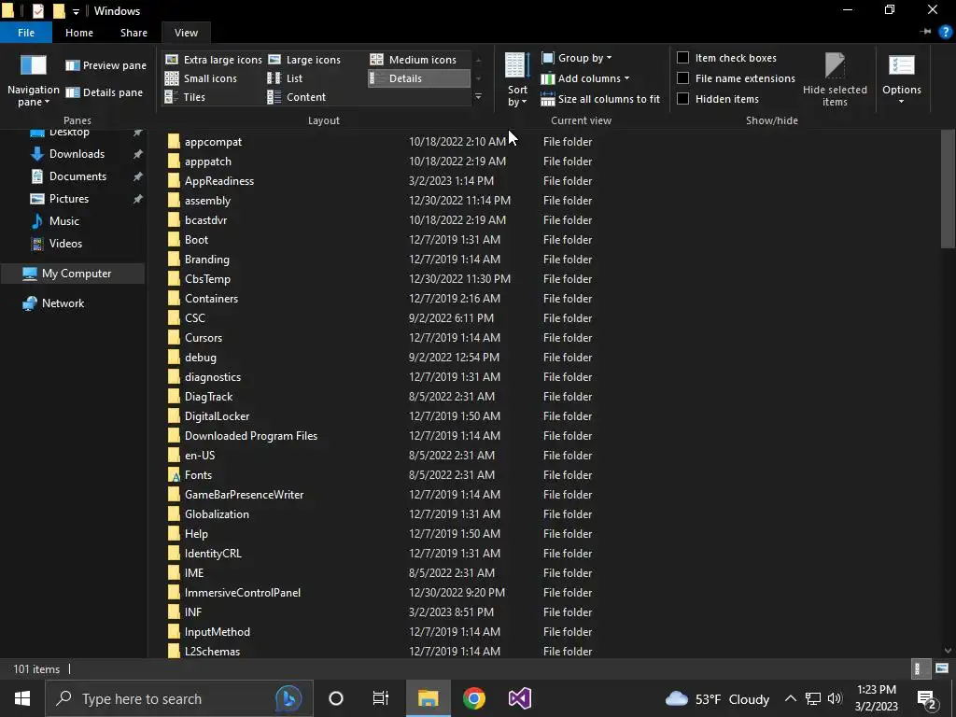Enable Item check boxes
Screen dimensions: 956x717
click(682, 57)
